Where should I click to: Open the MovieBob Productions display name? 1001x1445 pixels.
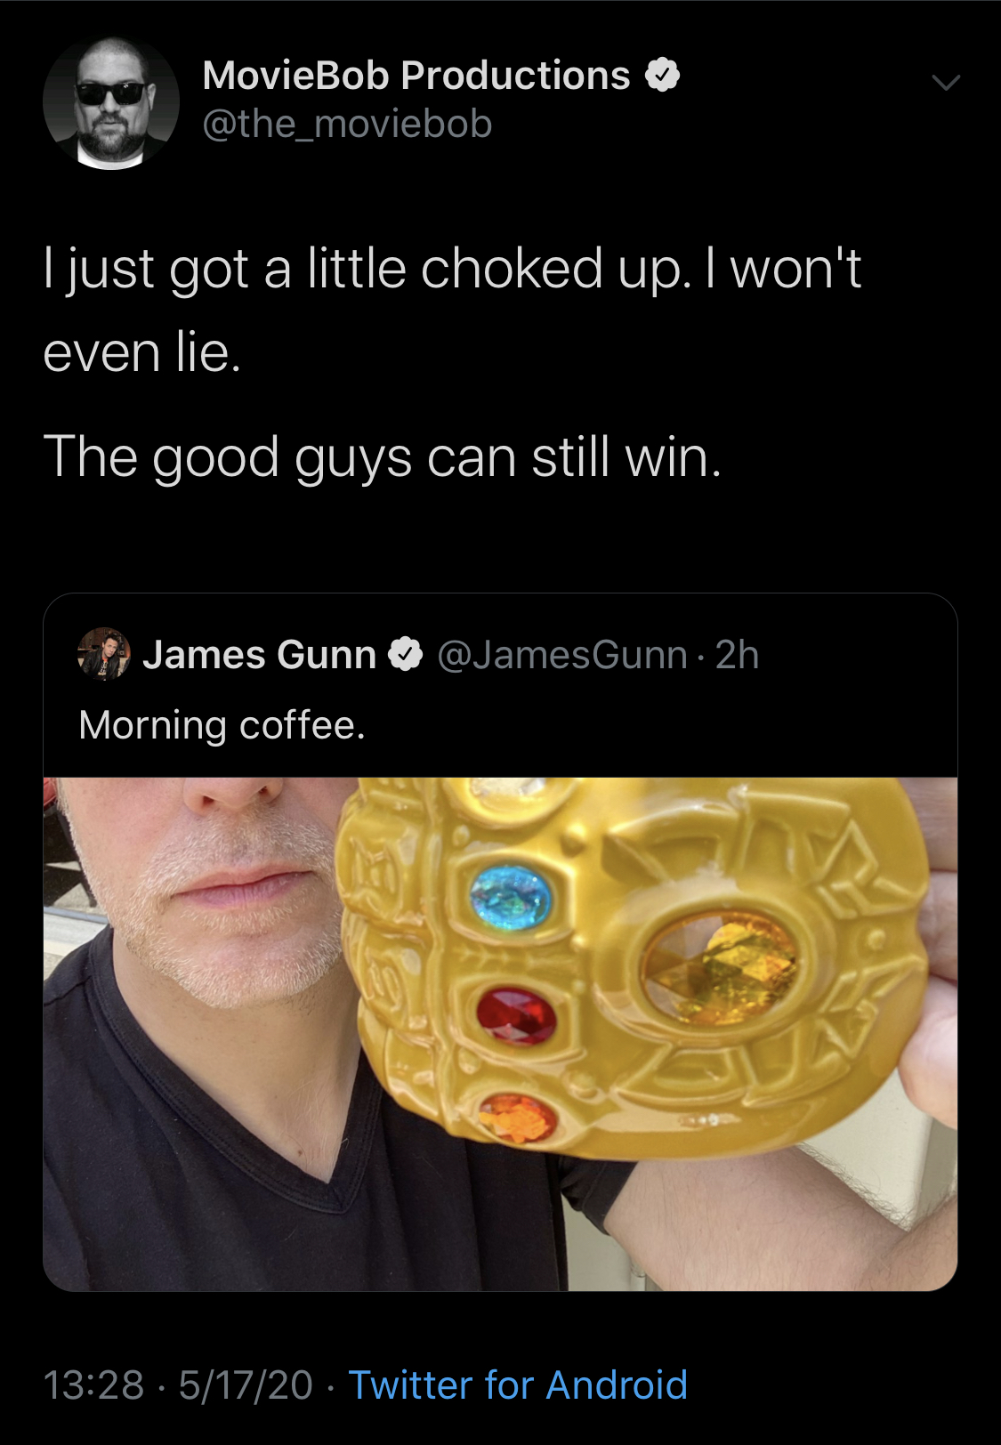416,76
